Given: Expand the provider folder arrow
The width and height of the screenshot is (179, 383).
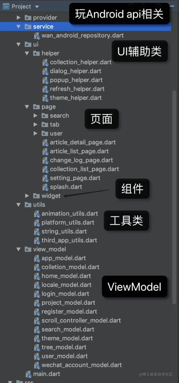Looking at the screenshot, I should (x=19, y=18).
